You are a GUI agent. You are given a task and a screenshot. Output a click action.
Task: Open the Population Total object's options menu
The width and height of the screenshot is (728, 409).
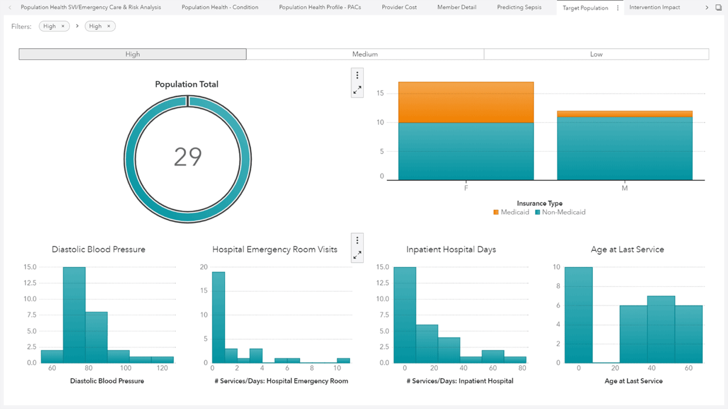point(357,75)
